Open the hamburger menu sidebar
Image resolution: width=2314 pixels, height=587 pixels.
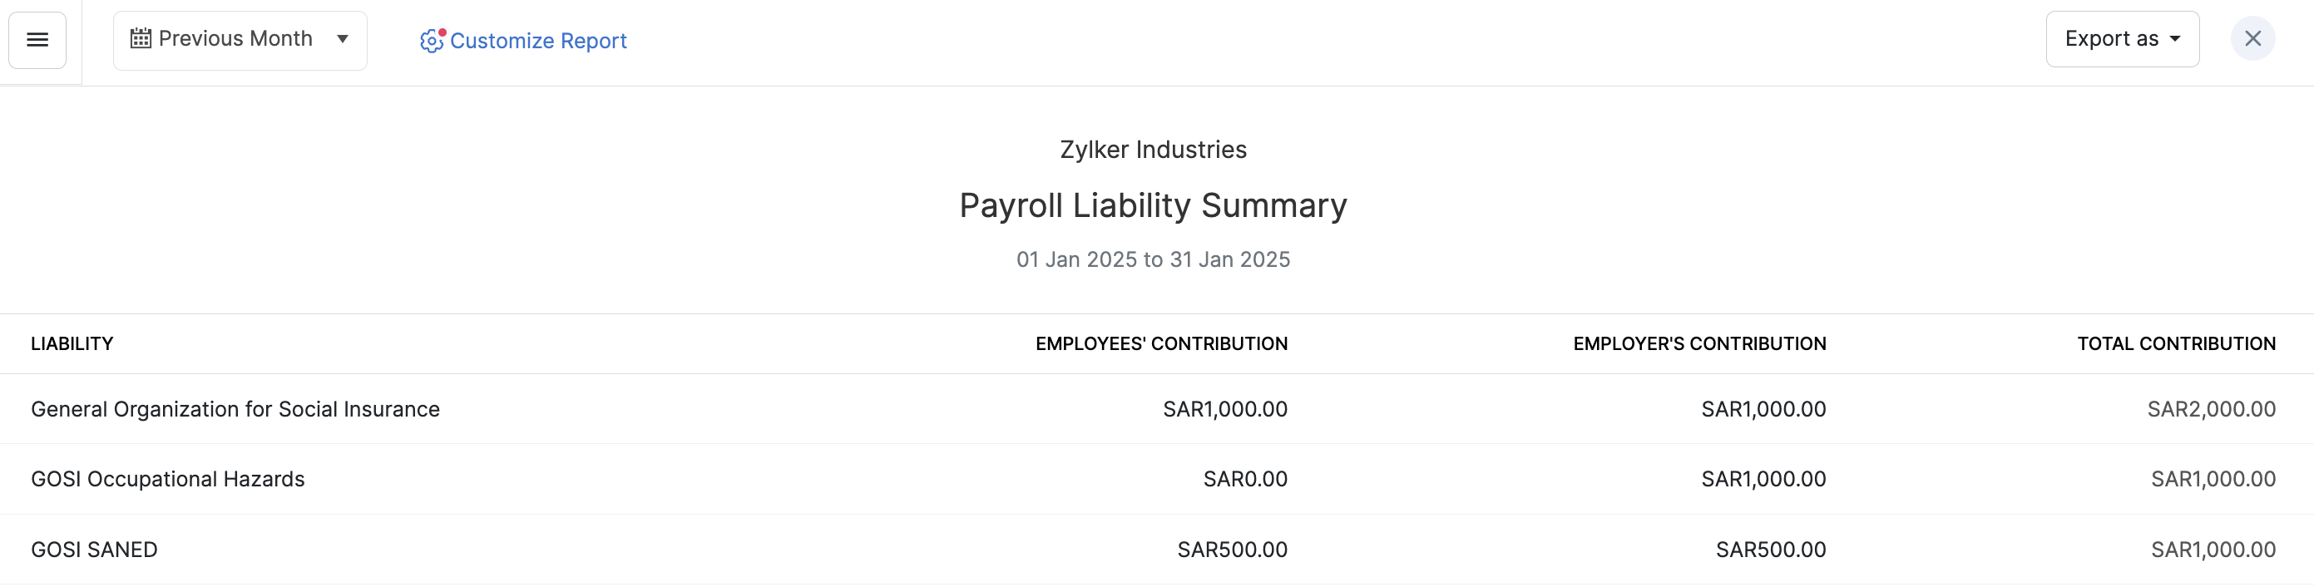click(37, 39)
